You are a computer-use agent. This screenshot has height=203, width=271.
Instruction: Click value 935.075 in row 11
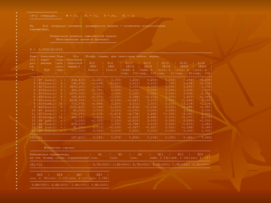[78, 114]
